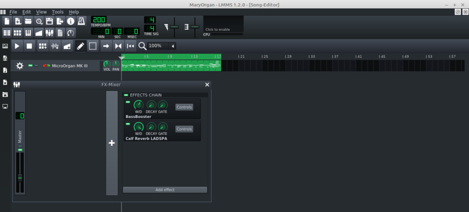Add a sample track
Screen dimensions: 469x212
(55, 46)
